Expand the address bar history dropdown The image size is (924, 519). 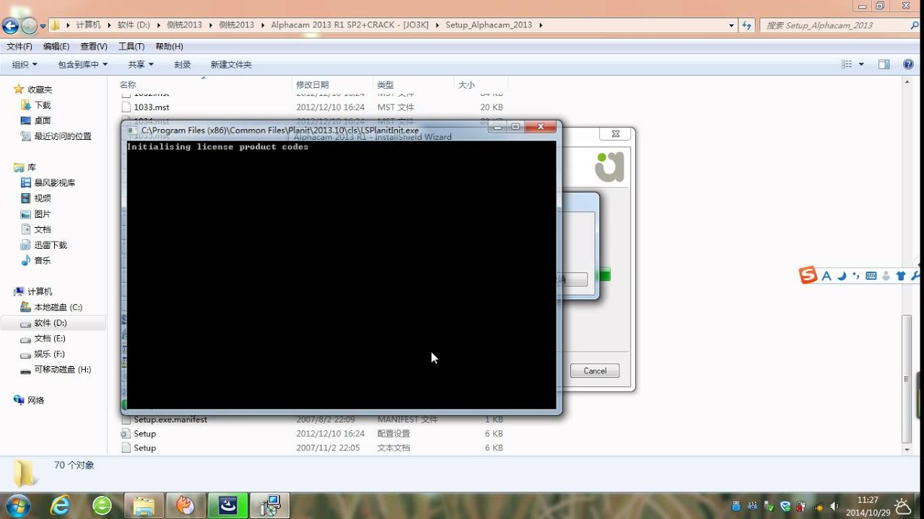coord(731,25)
